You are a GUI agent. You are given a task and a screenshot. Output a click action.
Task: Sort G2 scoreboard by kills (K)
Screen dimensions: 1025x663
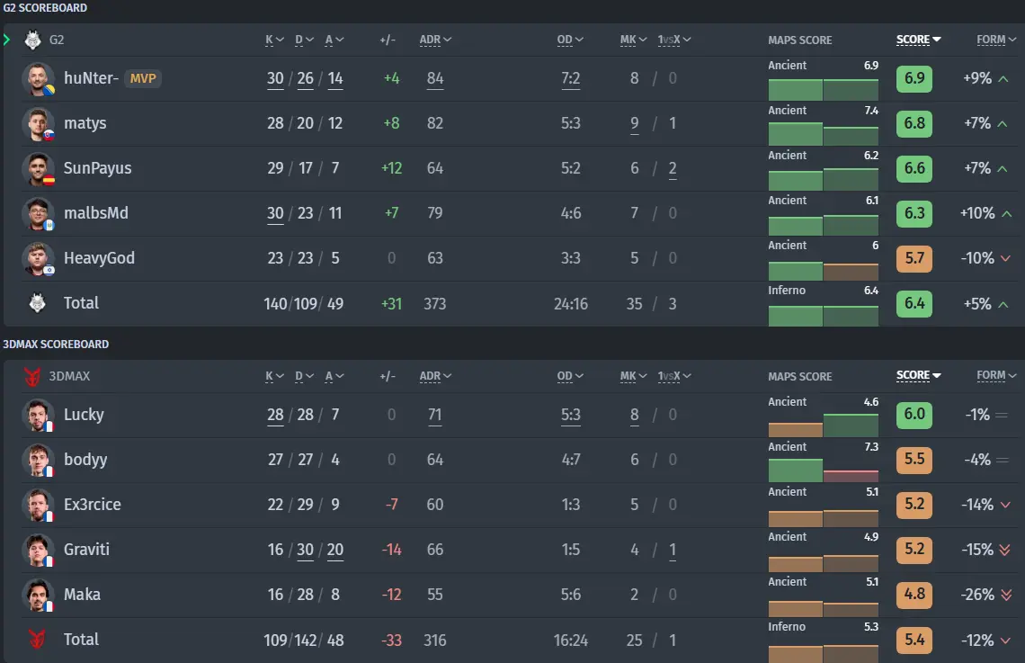point(274,40)
